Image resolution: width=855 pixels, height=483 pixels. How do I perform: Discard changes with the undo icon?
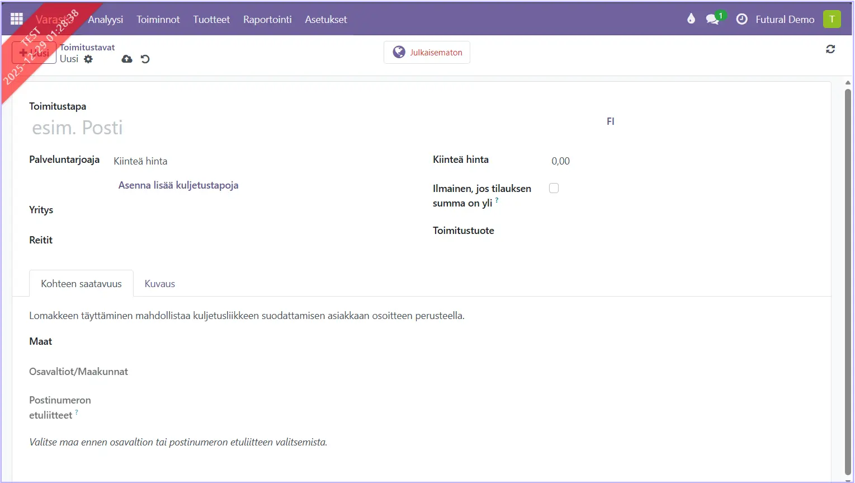point(145,59)
